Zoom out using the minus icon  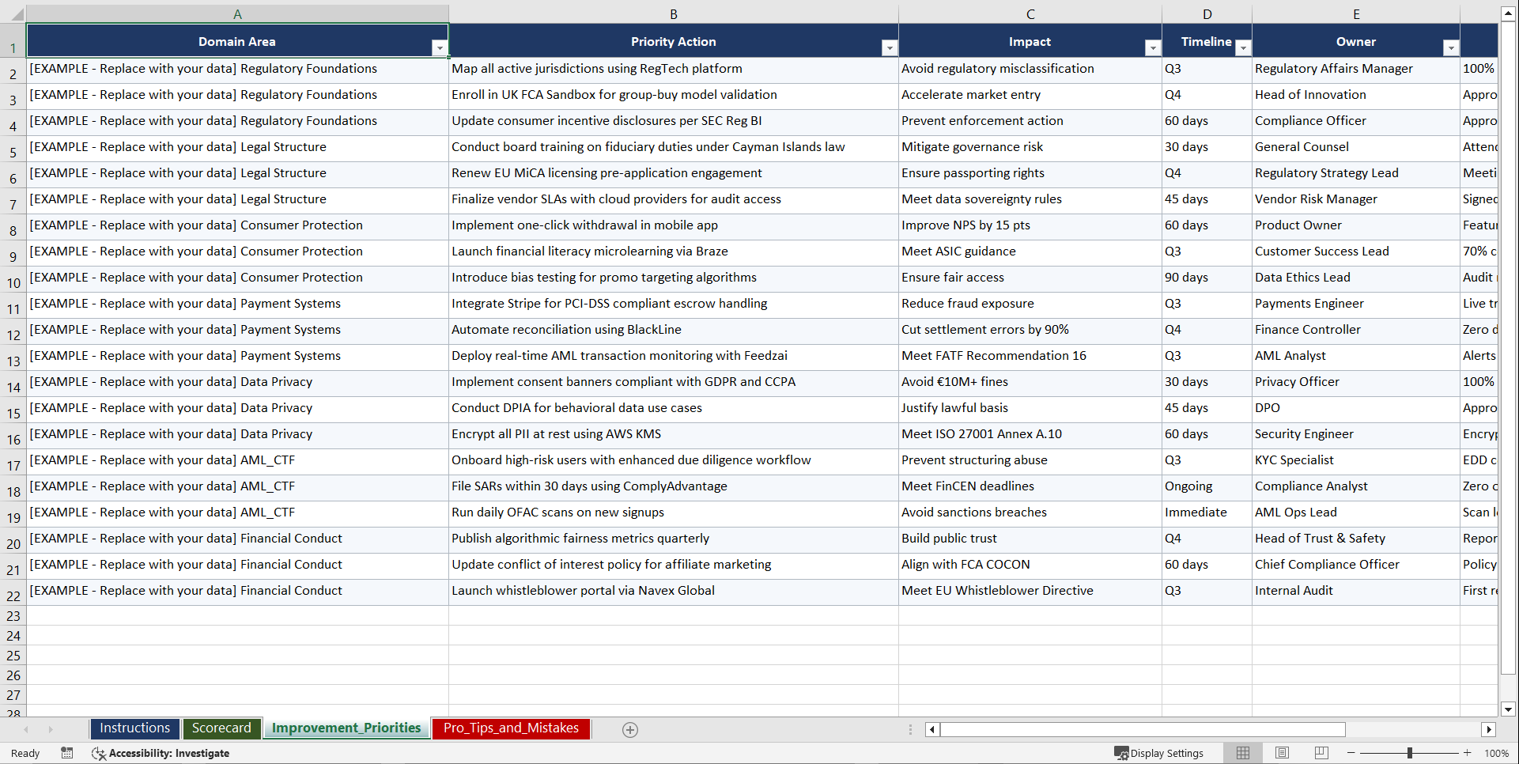click(x=1351, y=753)
